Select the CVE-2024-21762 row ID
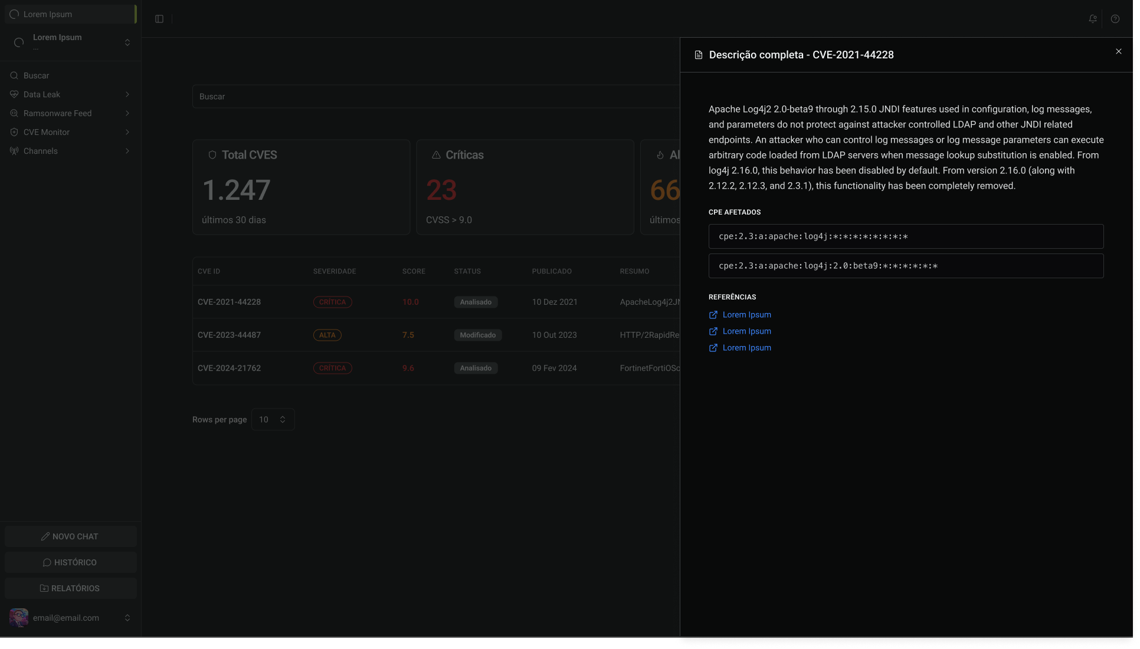 pos(229,368)
